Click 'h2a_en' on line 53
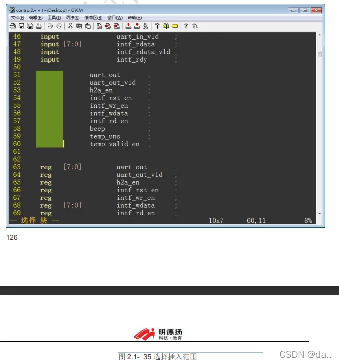Image resolution: width=339 pixels, height=363 pixels. click(101, 90)
